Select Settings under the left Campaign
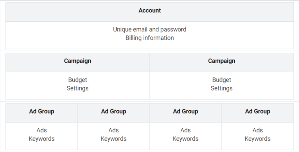The image size is (299, 152). pyautogui.click(x=78, y=88)
